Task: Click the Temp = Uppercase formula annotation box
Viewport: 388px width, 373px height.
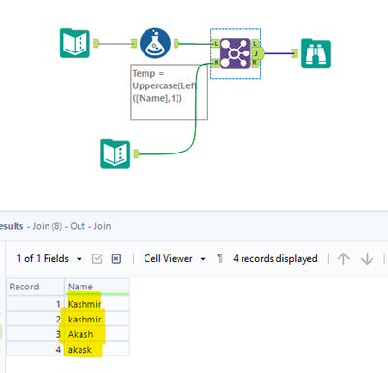Action: point(169,92)
